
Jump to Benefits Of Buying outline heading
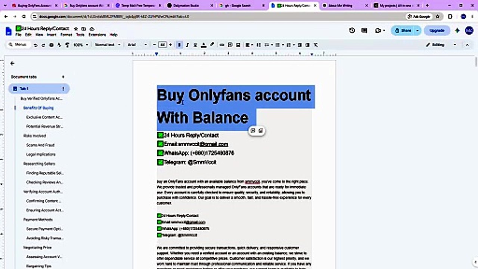click(38, 108)
